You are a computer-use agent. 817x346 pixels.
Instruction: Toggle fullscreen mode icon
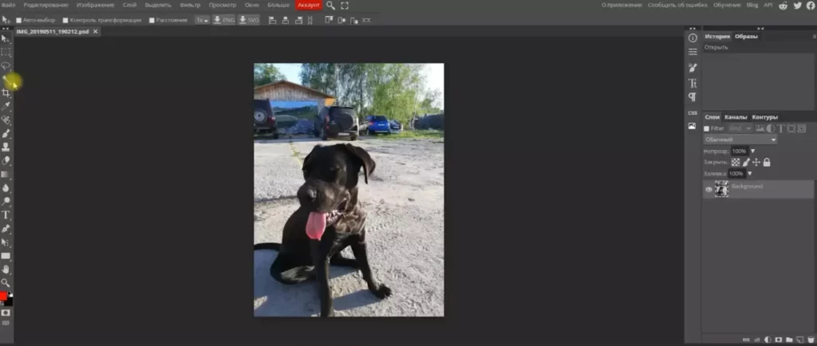[345, 6]
